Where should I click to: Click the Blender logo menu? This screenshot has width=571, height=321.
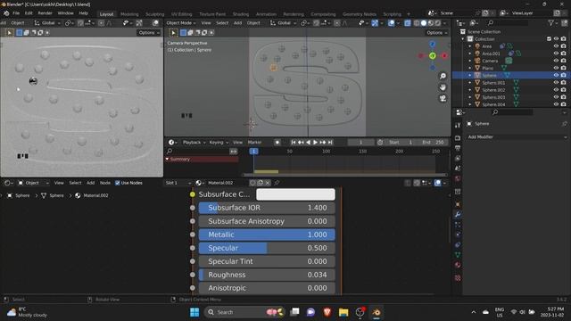[x=6, y=13]
